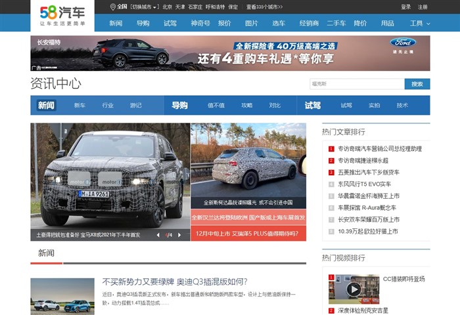Select the 新车 sub-tab
The height and width of the screenshot is (315, 460).
(x=80, y=105)
